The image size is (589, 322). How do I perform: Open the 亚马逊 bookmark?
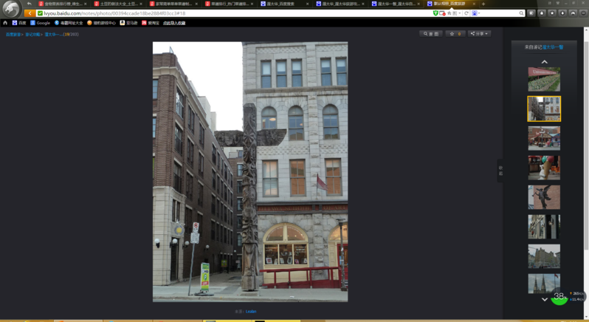pyautogui.click(x=128, y=23)
